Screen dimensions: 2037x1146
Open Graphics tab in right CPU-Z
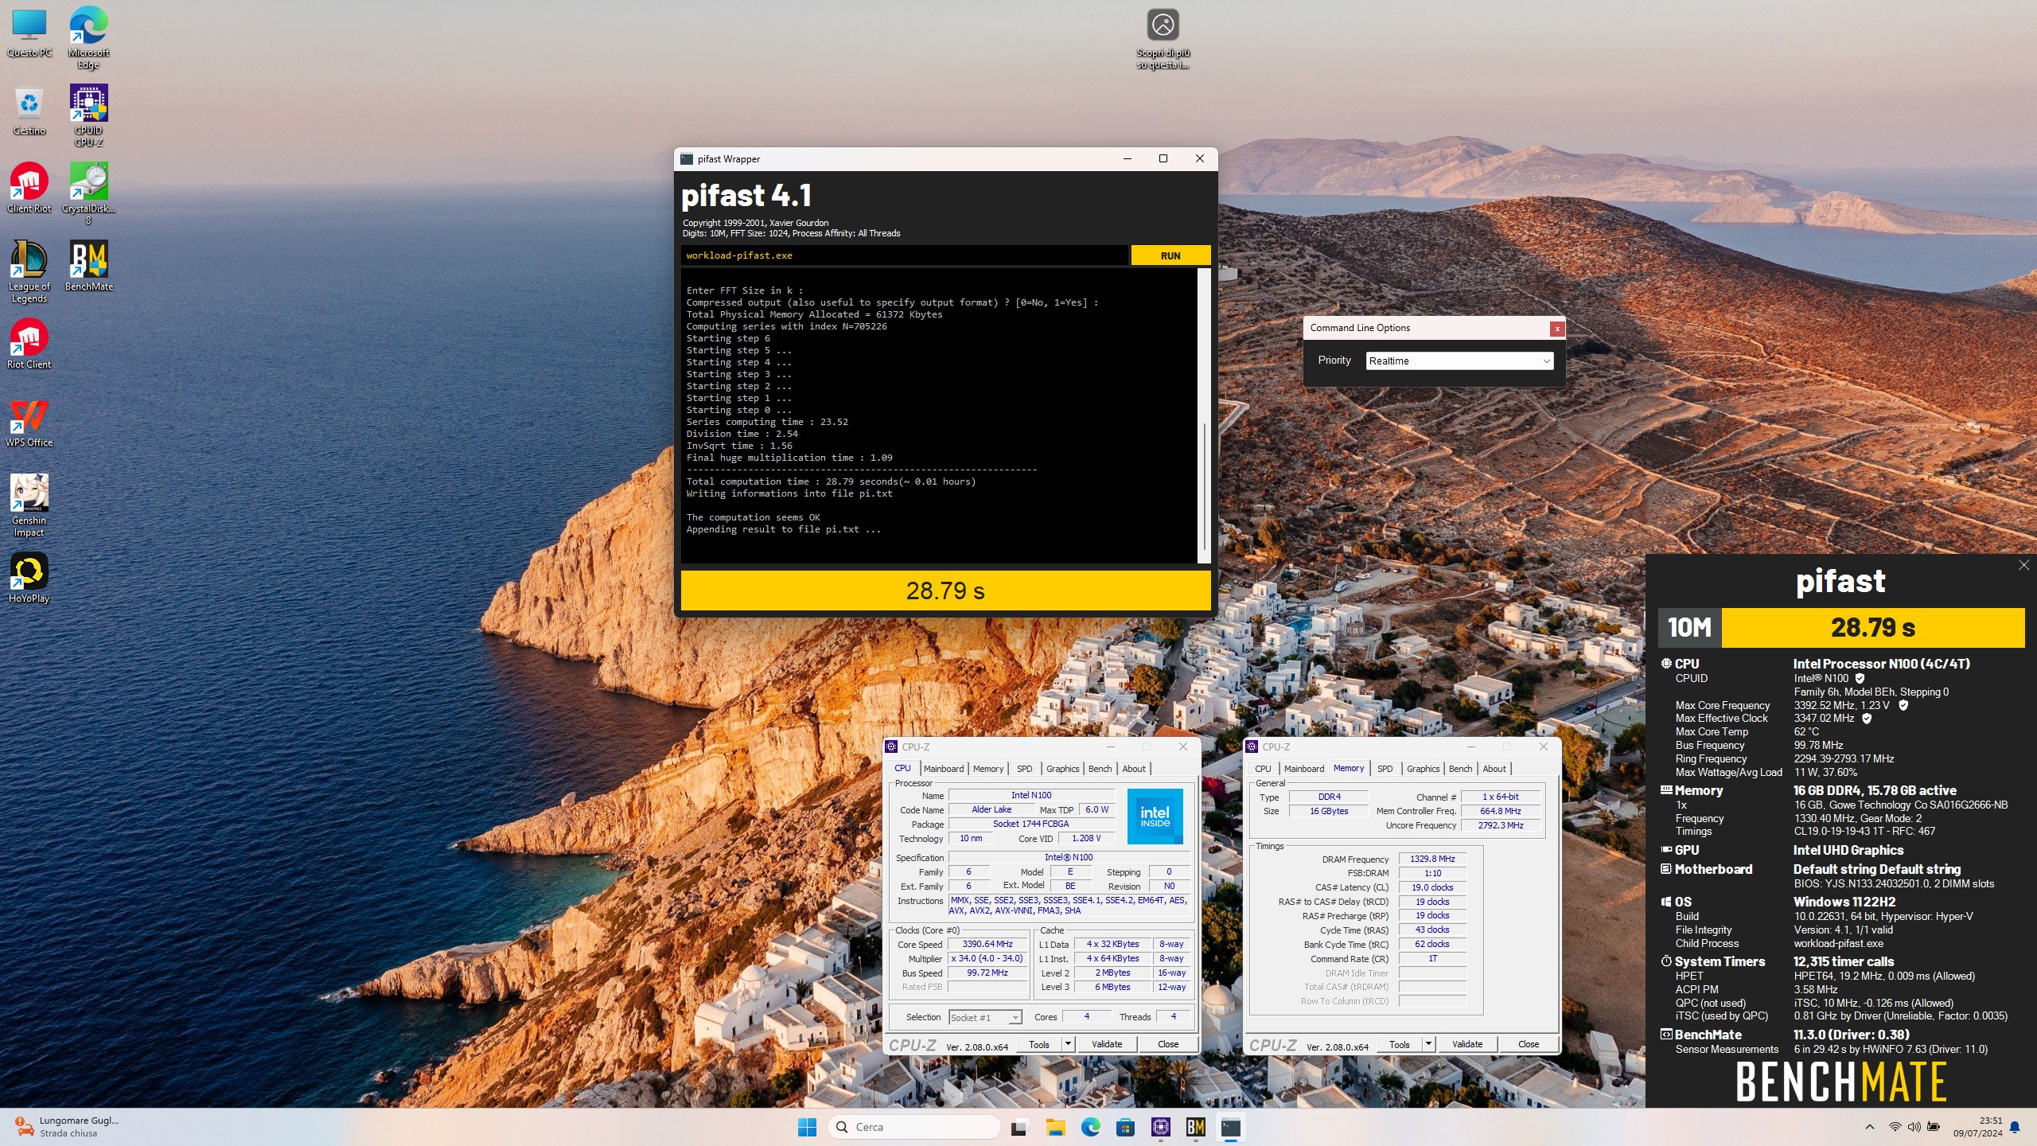point(1424,769)
